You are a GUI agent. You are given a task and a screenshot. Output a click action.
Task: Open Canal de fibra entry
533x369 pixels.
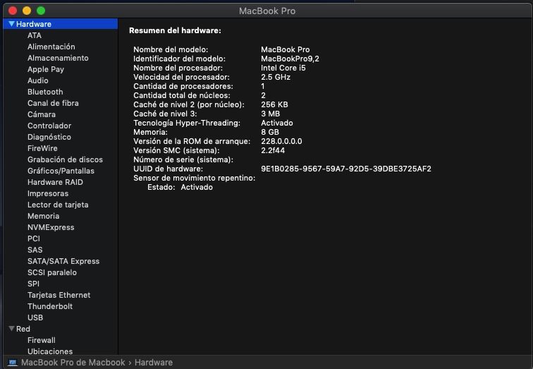pyautogui.click(x=53, y=103)
